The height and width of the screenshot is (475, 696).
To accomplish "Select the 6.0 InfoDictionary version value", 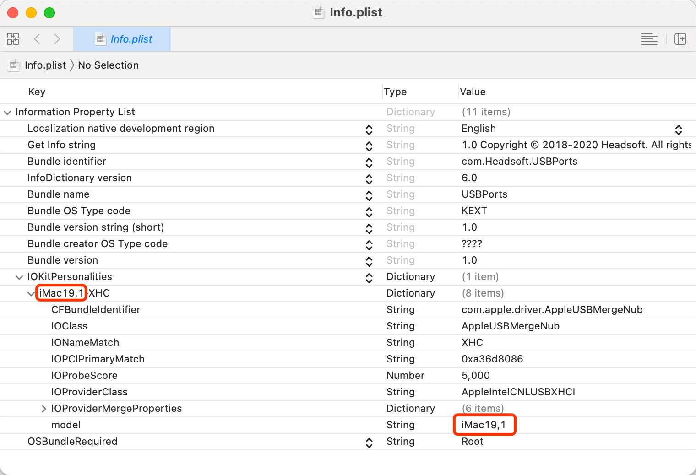I will tap(469, 178).
